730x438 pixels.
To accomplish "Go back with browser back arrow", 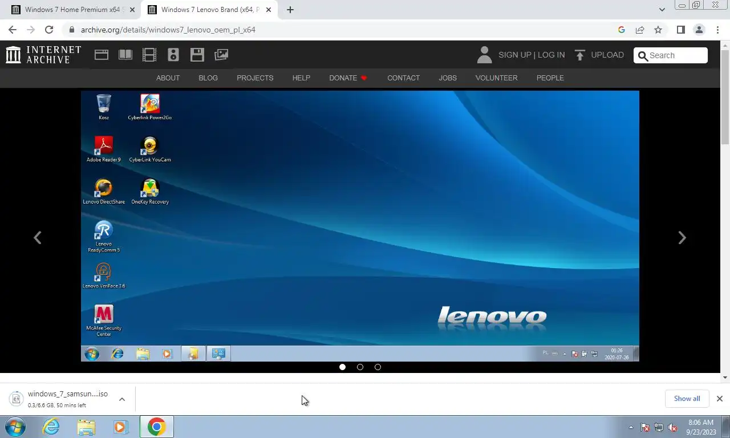I will (x=13, y=30).
